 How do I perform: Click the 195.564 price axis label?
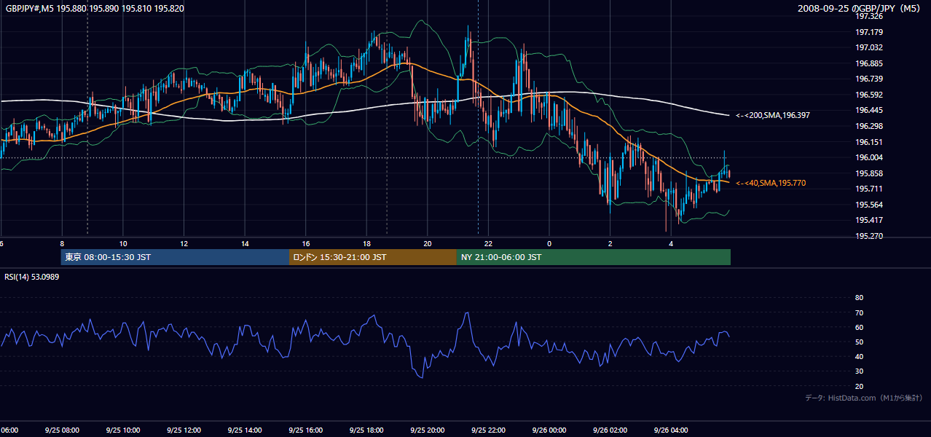coord(869,205)
